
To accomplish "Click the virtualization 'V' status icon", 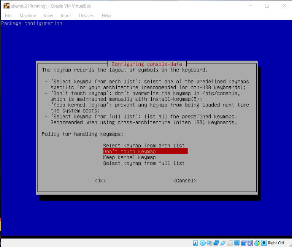I will [250, 243].
